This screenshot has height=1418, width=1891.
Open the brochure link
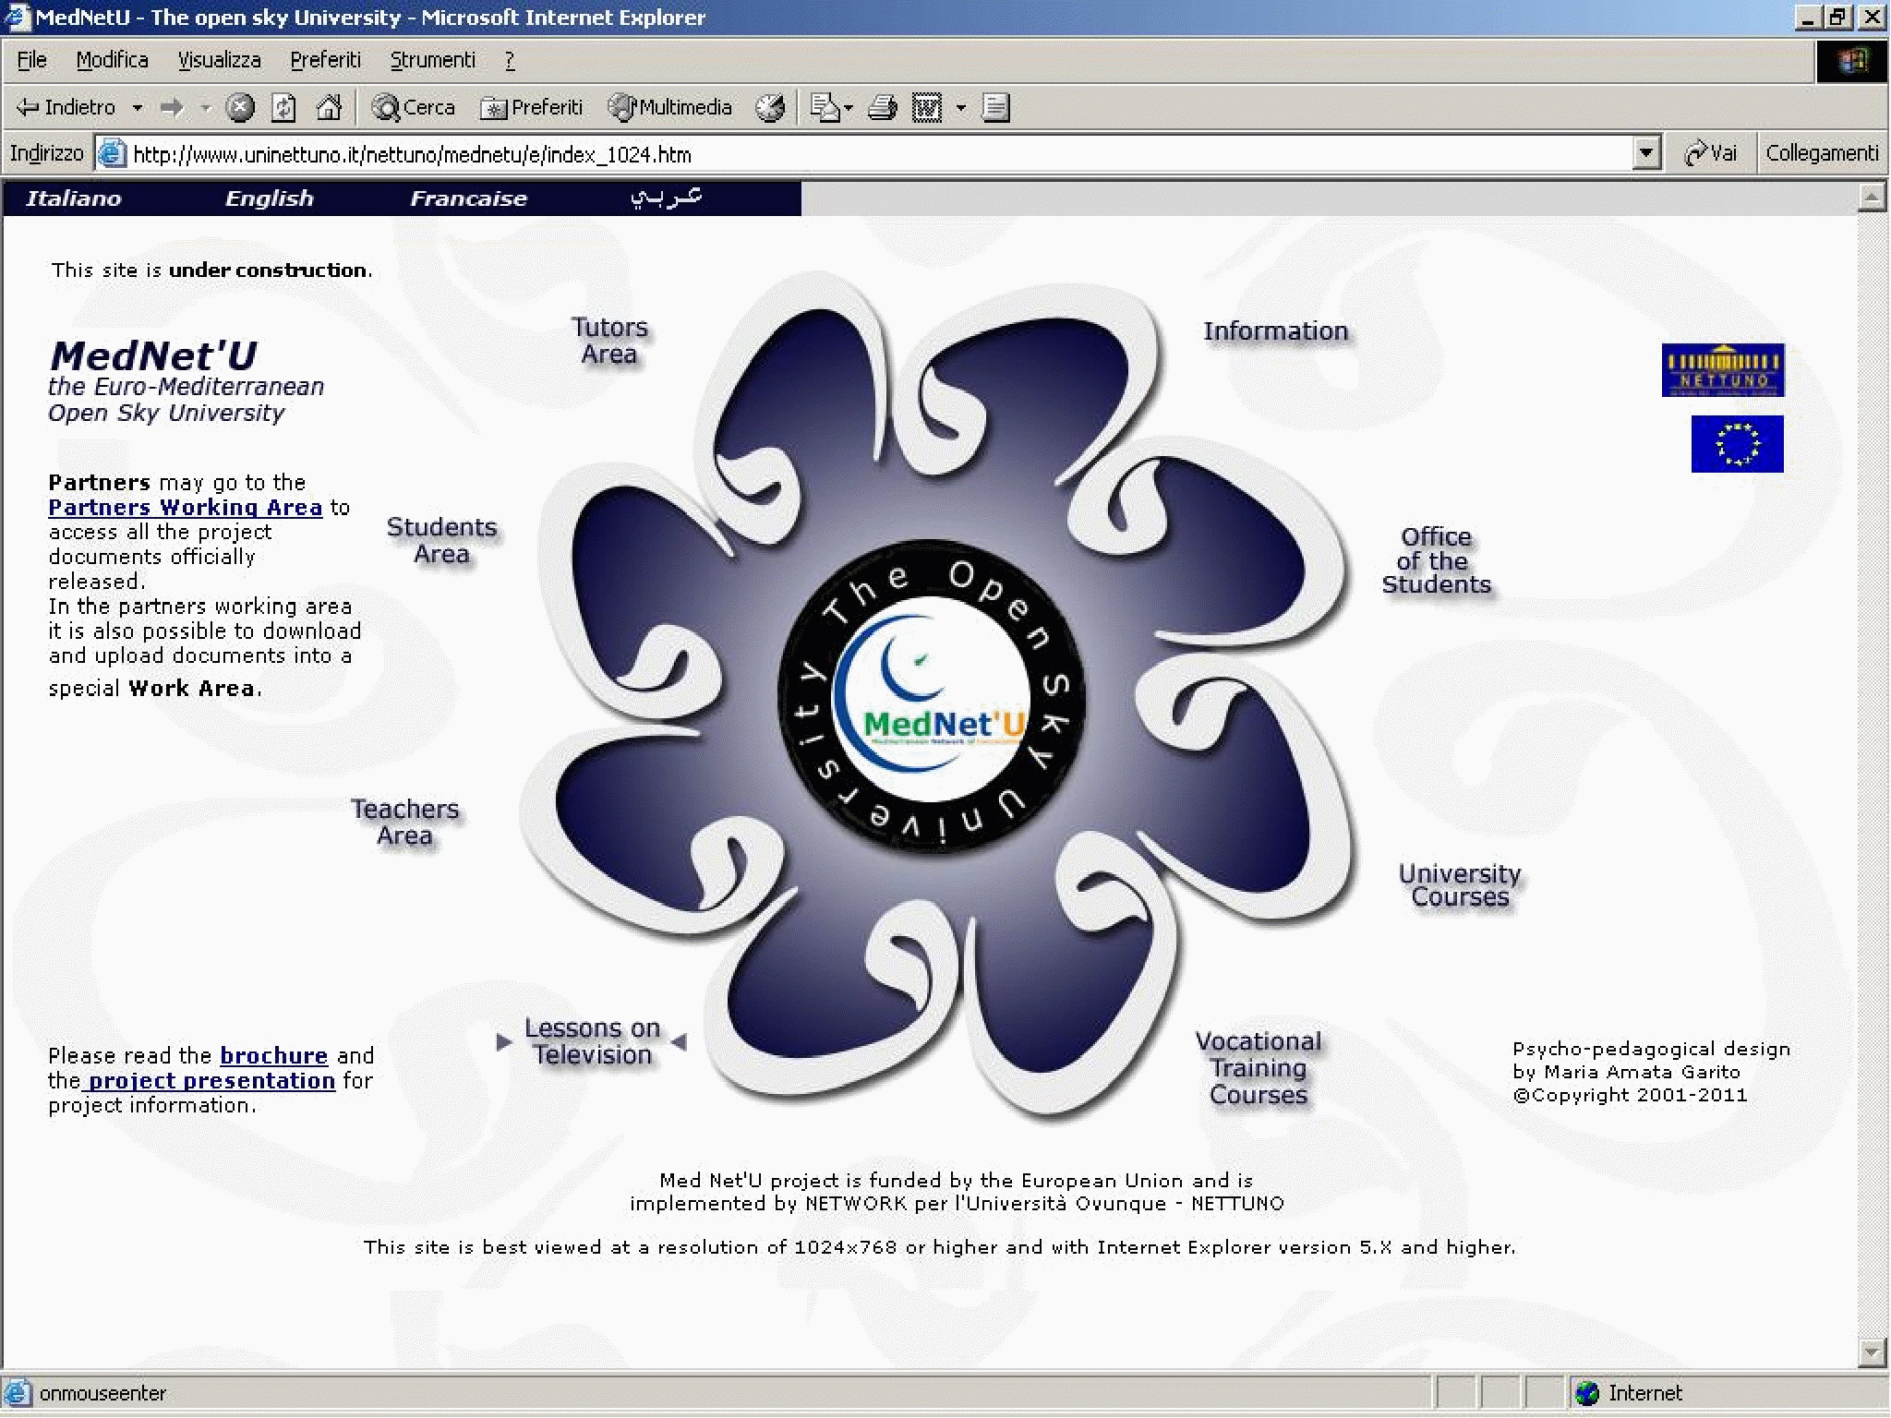(274, 1055)
